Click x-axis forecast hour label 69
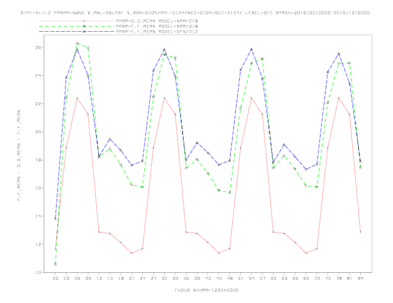Image resolution: width=393 pixels, height=303 pixels. point(306,278)
